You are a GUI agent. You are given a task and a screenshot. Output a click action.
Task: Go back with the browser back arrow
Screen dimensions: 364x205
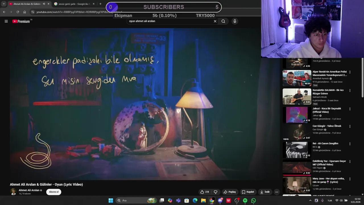tap(4, 12)
